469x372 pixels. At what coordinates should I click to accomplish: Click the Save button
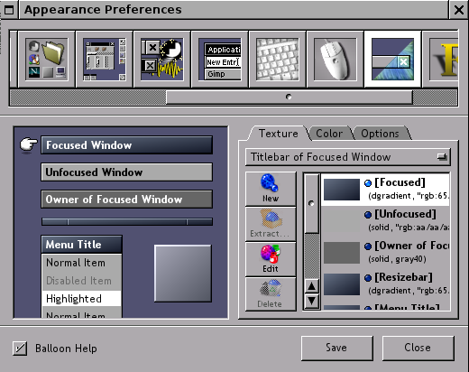click(337, 348)
